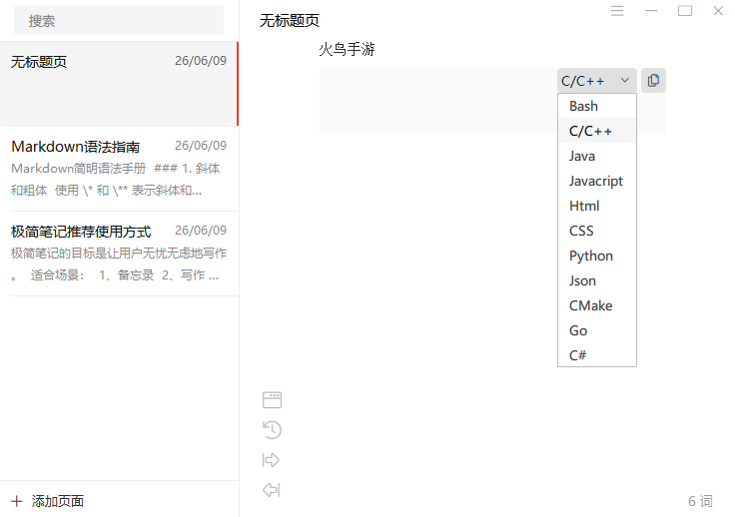
Task: Minimize the notes window
Action: (x=651, y=11)
